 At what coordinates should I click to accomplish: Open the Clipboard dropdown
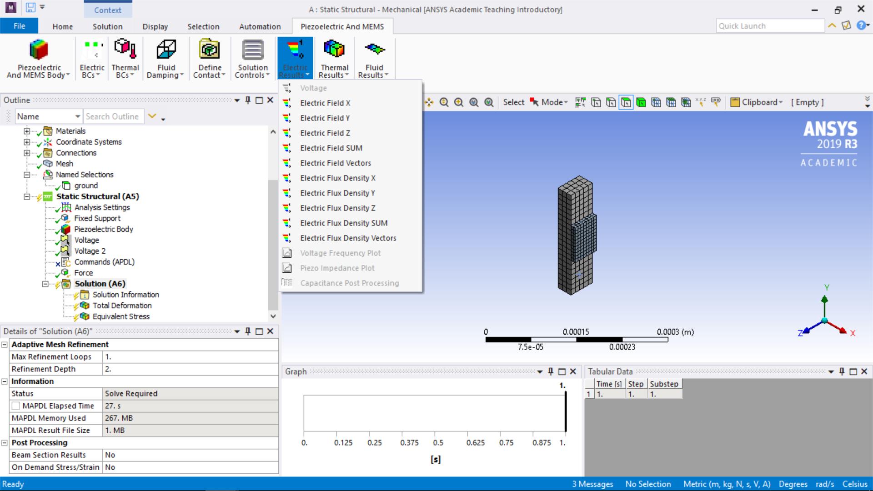[757, 102]
